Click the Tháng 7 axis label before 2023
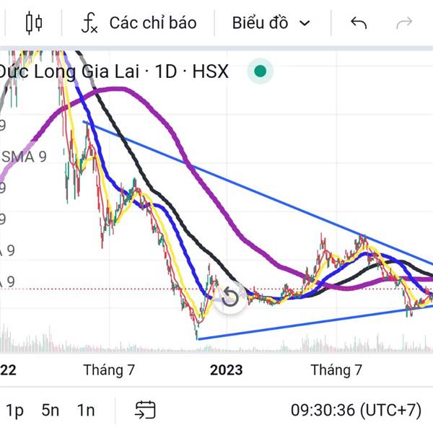The width and height of the screenshot is (433, 433). [109, 370]
